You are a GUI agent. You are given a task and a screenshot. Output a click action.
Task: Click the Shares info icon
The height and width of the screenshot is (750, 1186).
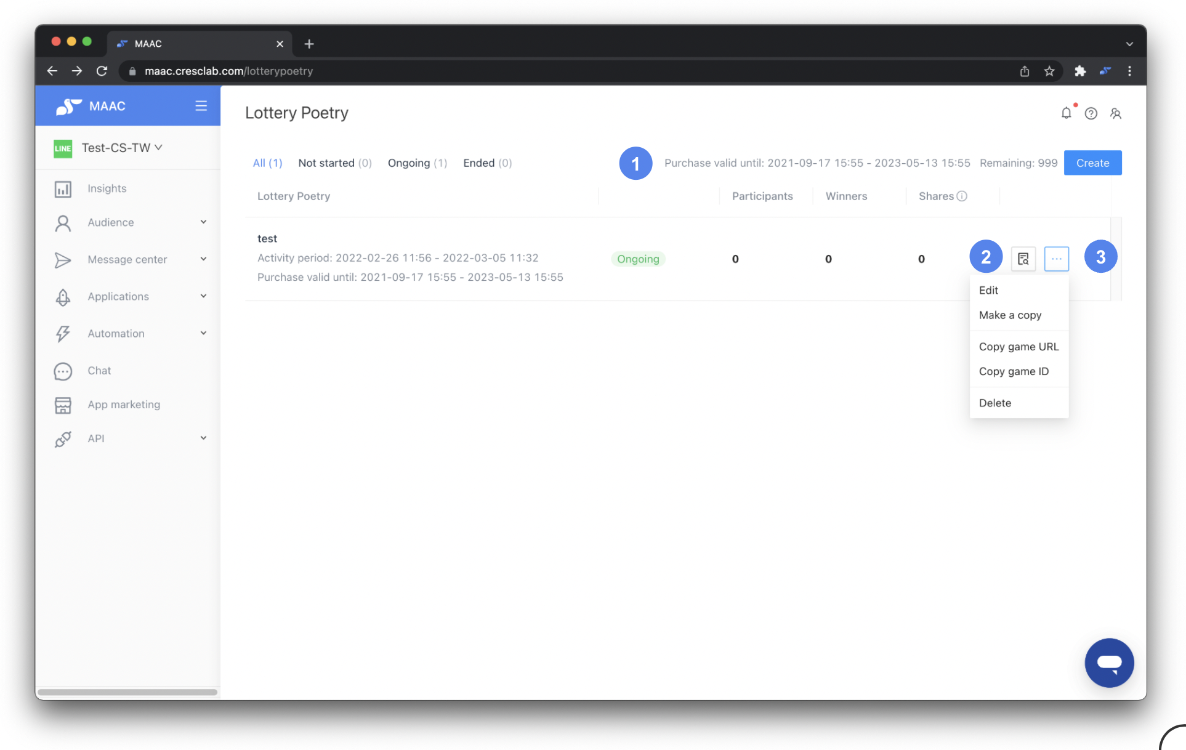[x=962, y=196]
